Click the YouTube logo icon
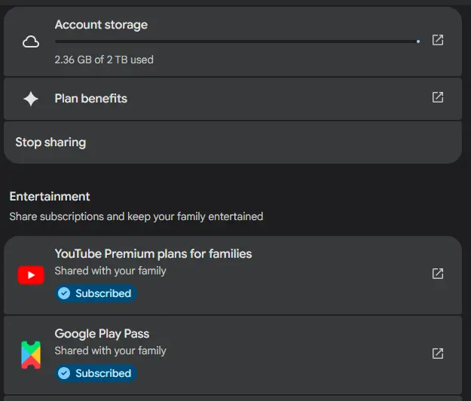Viewport: 471px width, 401px height. tap(31, 275)
